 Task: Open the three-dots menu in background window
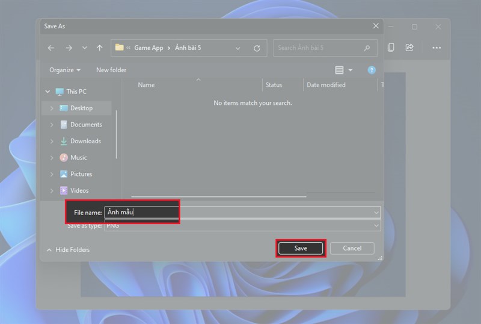coord(437,48)
